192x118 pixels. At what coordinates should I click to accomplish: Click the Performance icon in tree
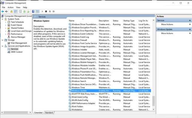pyautogui.click(x=9, y=34)
